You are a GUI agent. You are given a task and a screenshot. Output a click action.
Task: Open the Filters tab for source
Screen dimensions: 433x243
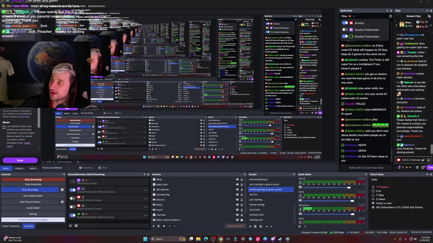pos(103,168)
